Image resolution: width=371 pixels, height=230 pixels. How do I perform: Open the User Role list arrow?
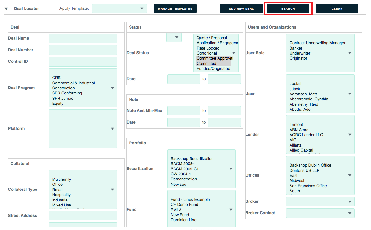pyautogui.click(x=350, y=53)
